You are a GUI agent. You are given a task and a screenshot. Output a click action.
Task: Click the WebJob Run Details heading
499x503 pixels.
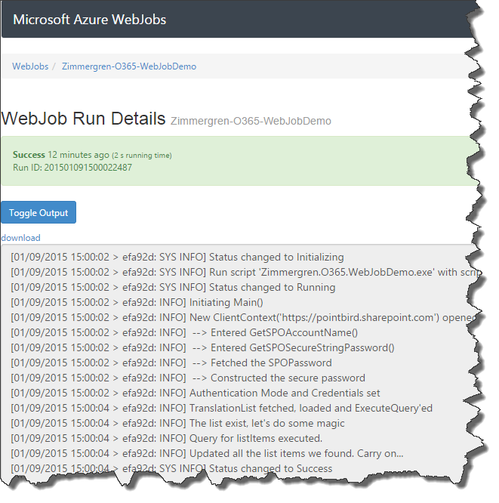(x=83, y=119)
